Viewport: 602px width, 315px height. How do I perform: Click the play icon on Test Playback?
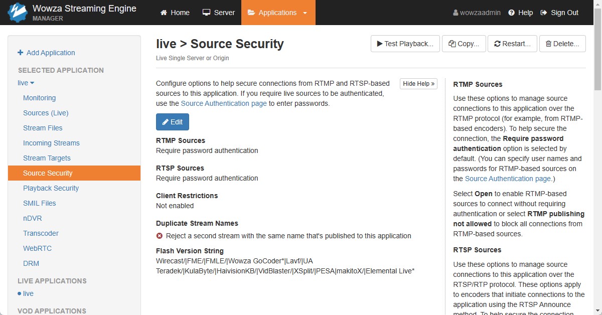coord(380,44)
